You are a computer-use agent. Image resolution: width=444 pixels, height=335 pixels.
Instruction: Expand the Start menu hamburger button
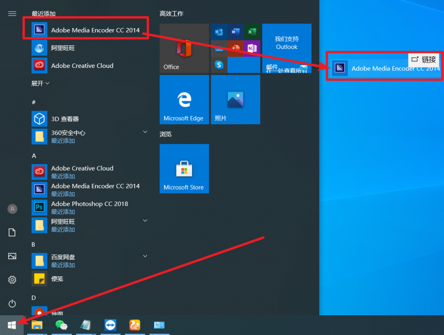point(12,14)
